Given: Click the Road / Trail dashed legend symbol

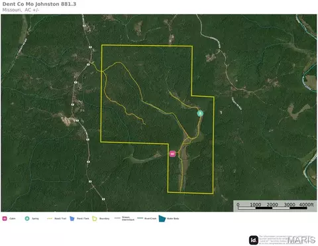Looking at the screenshot, I should pos(50,219).
